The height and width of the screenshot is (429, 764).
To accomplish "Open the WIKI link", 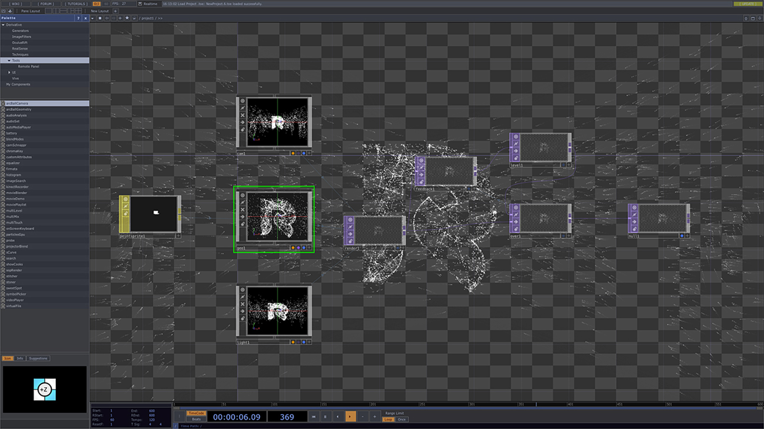I will click(x=16, y=4).
